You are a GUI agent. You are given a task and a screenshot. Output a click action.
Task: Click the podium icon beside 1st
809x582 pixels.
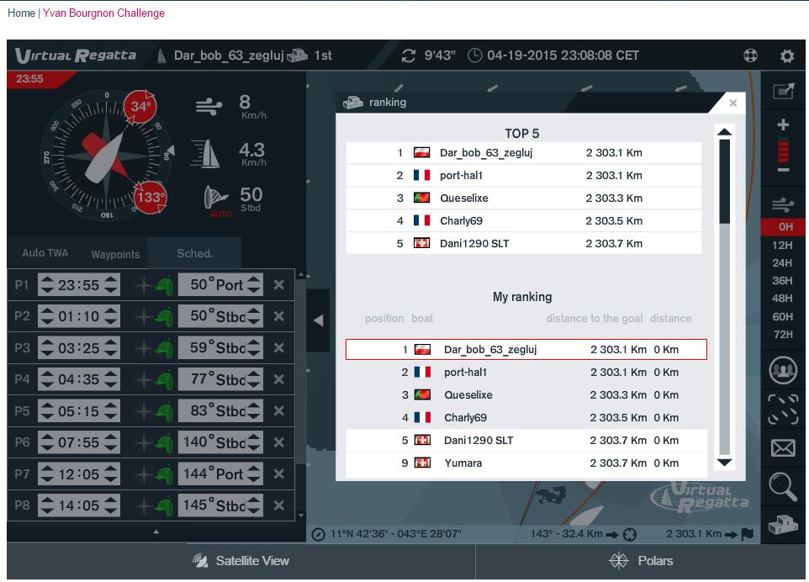tap(297, 56)
